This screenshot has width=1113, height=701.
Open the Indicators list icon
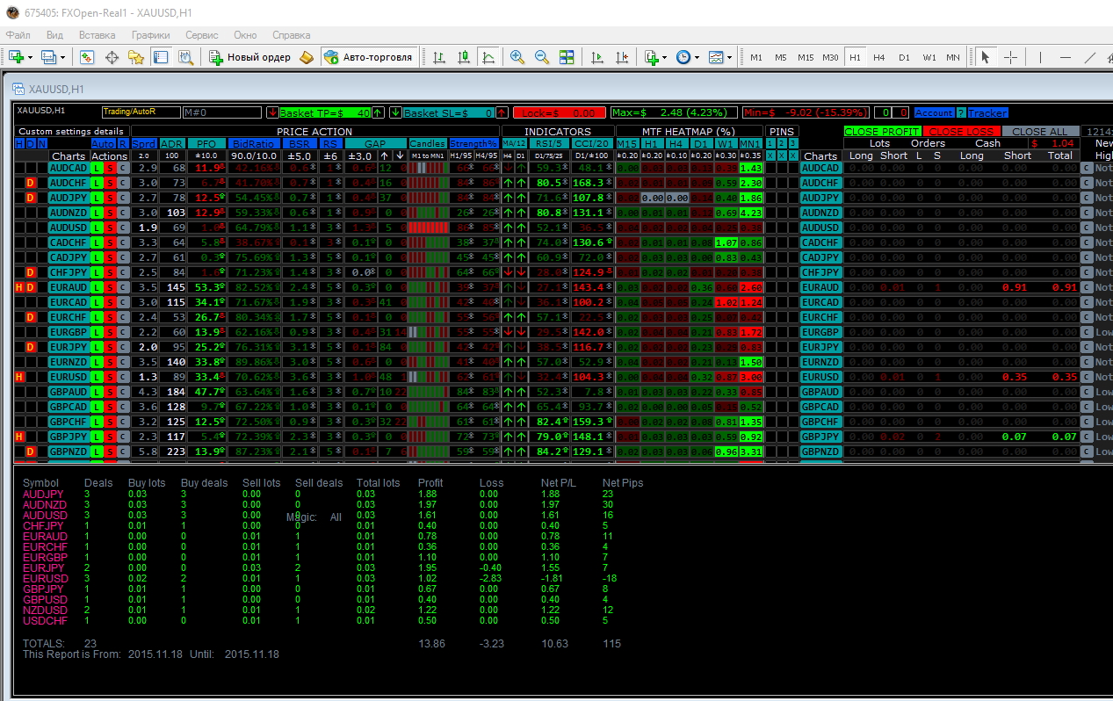(651, 57)
